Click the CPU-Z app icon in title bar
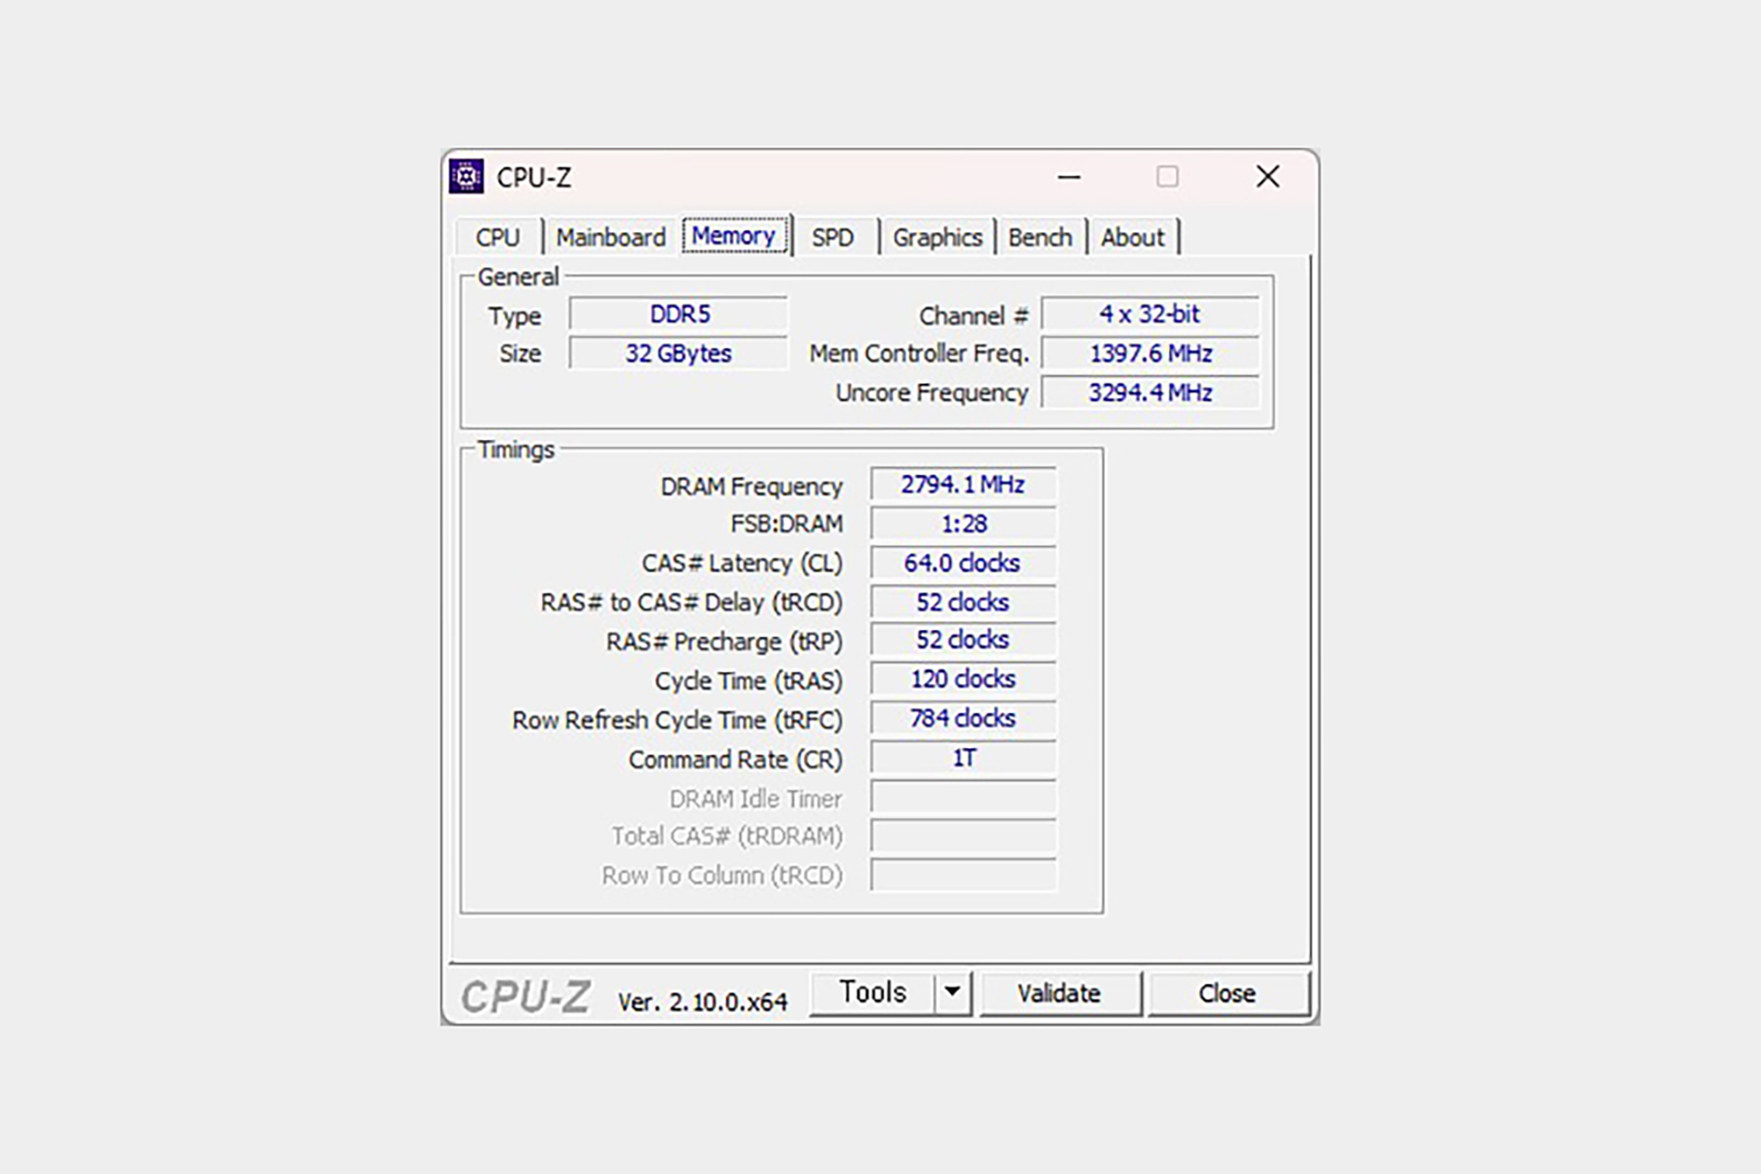This screenshot has width=1761, height=1174. point(467,176)
